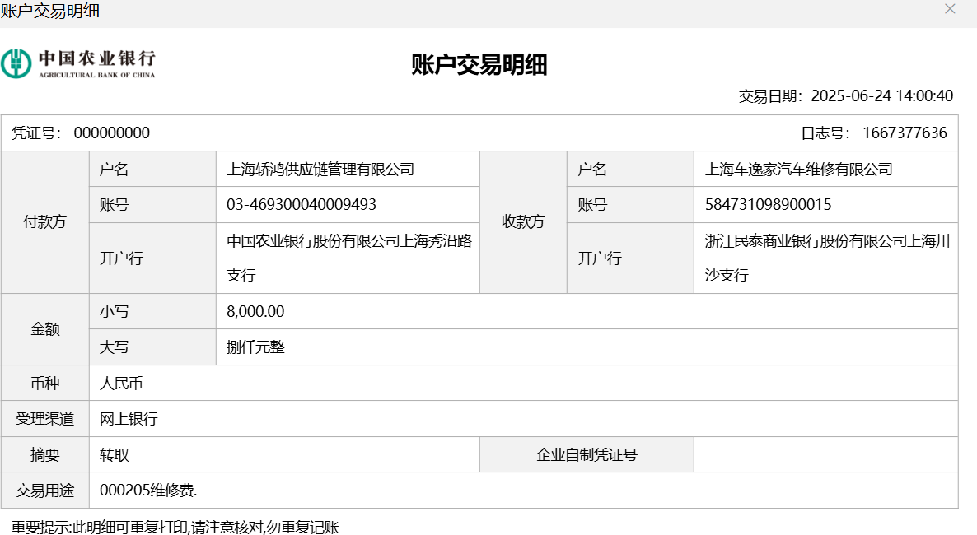Click the amount value 8,000.00
Viewport: 977px width, 535px height.
(255, 311)
